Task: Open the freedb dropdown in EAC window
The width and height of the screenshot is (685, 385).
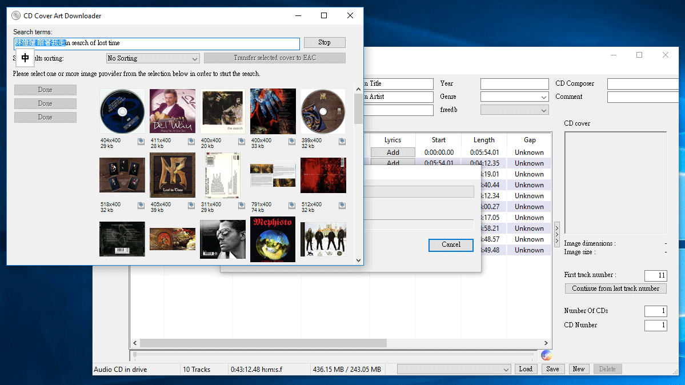Action: pyautogui.click(x=515, y=110)
